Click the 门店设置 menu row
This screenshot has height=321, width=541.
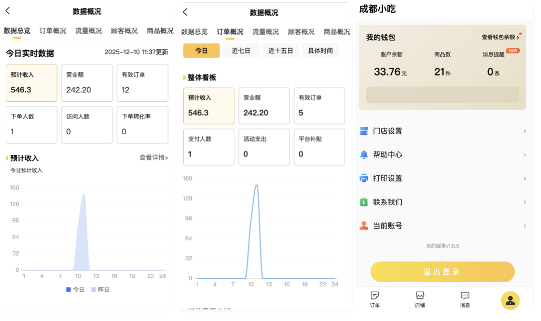[x=443, y=131]
